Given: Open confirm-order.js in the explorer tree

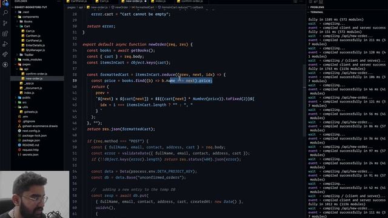Looking at the screenshot, I should 36,74.
